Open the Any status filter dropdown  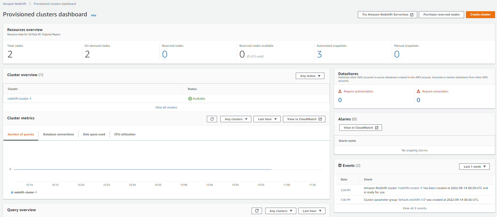coord(310,76)
